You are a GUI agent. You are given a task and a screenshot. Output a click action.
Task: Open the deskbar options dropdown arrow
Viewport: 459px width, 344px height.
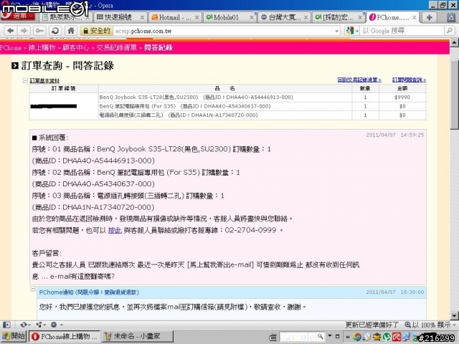pyautogui.click(x=330, y=336)
